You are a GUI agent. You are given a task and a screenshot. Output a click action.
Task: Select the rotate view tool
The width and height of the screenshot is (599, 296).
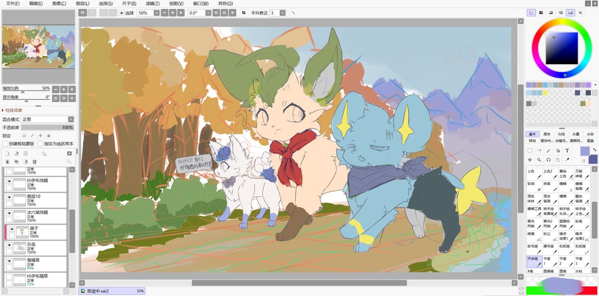(549, 160)
